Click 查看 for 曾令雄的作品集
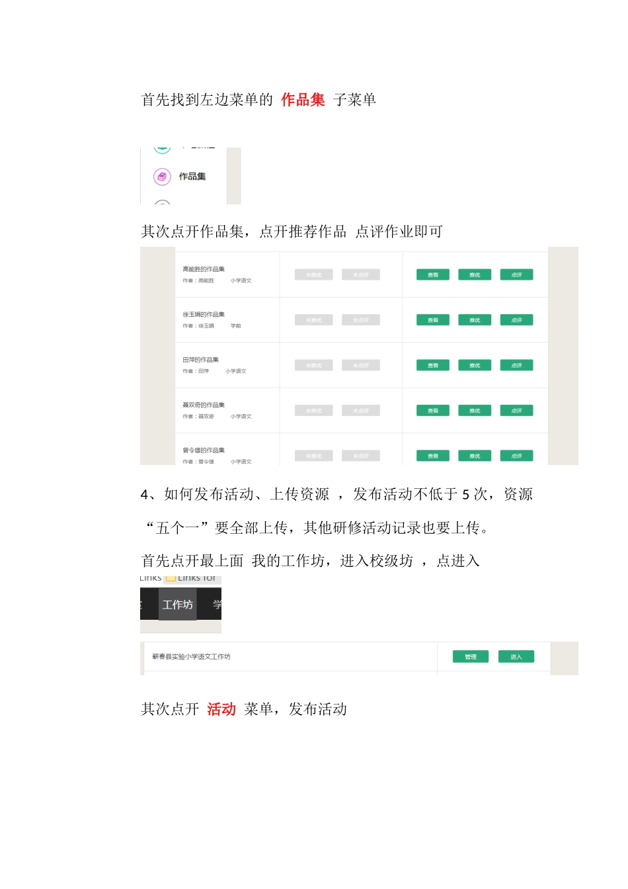 click(433, 456)
